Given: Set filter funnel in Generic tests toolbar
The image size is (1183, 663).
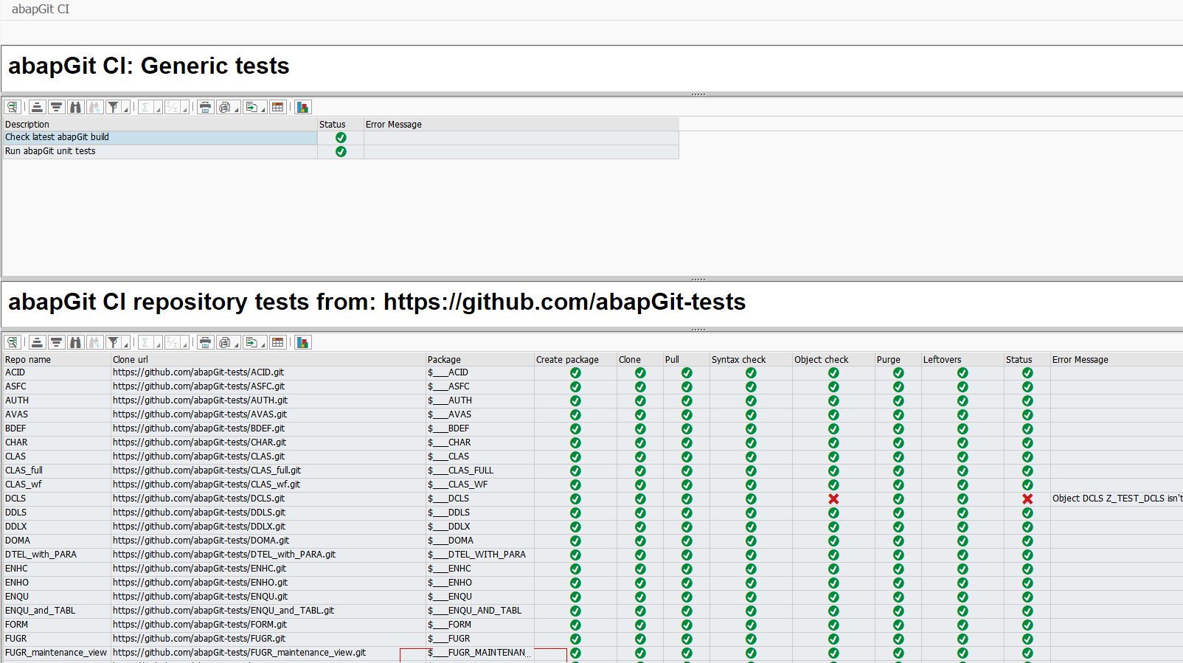Looking at the screenshot, I should [113, 108].
